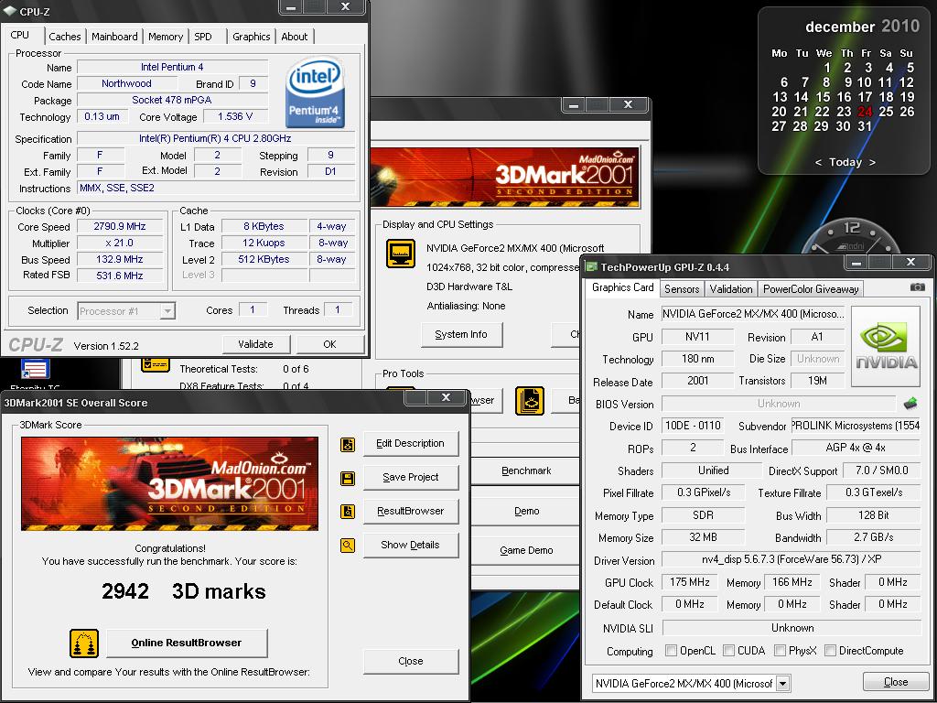The height and width of the screenshot is (703, 937).
Task: Click the GPU-Z BIOS save chip icon
Action: tap(910, 404)
